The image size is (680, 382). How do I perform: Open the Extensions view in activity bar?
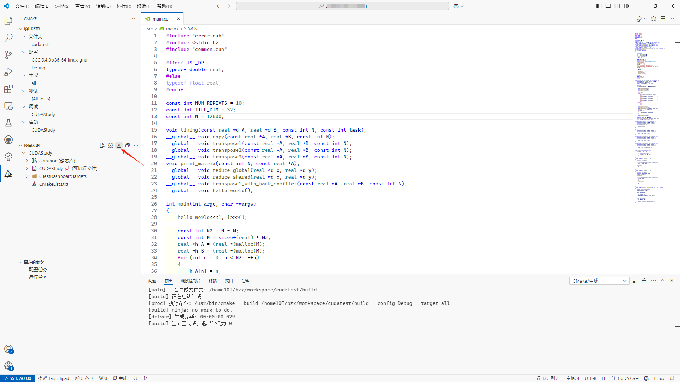coord(8,89)
